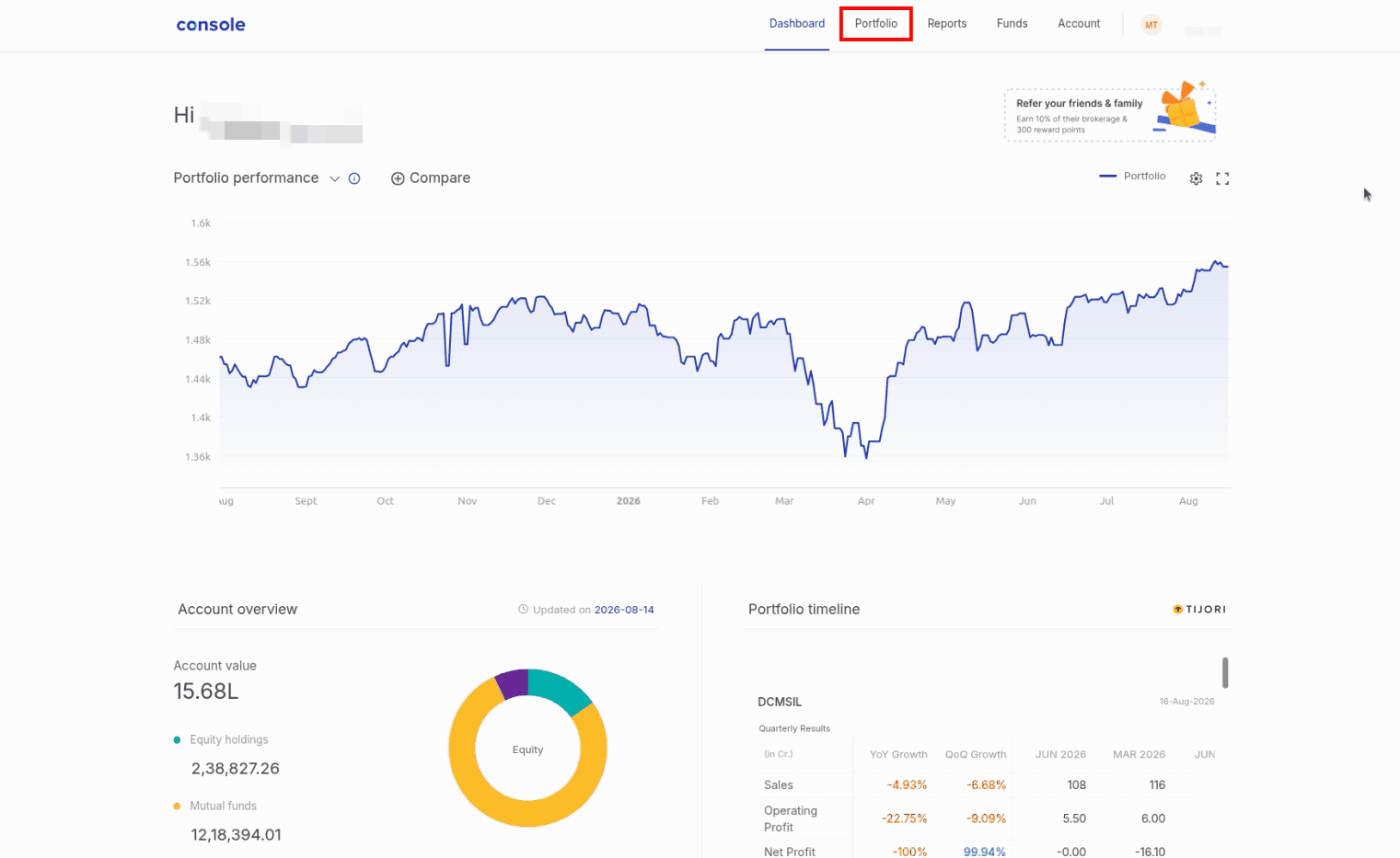The width and height of the screenshot is (1400, 858).
Task: Click the Quarterly Results label
Action: pyautogui.click(x=794, y=728)
